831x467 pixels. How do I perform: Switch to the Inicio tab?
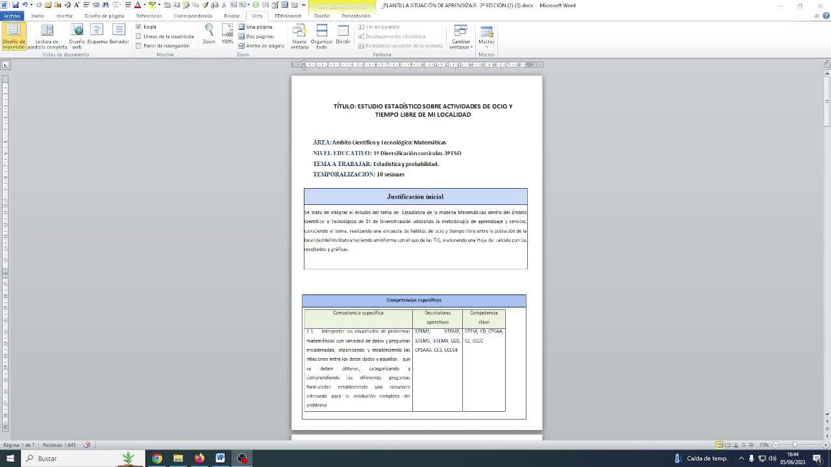(x=38, y=16)
